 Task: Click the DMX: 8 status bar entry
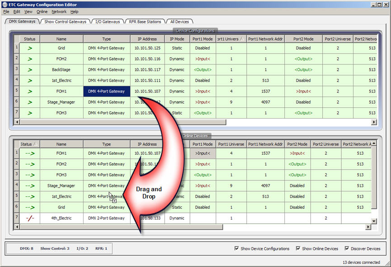26,249
